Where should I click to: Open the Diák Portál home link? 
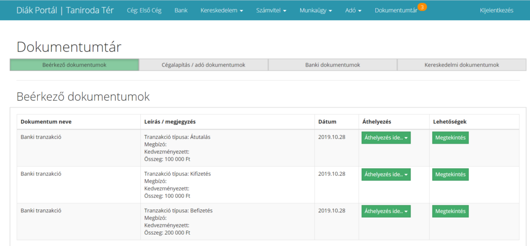pos(65,10)
